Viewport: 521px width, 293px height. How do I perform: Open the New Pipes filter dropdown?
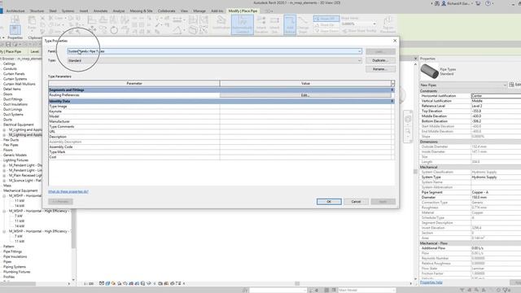463,85
